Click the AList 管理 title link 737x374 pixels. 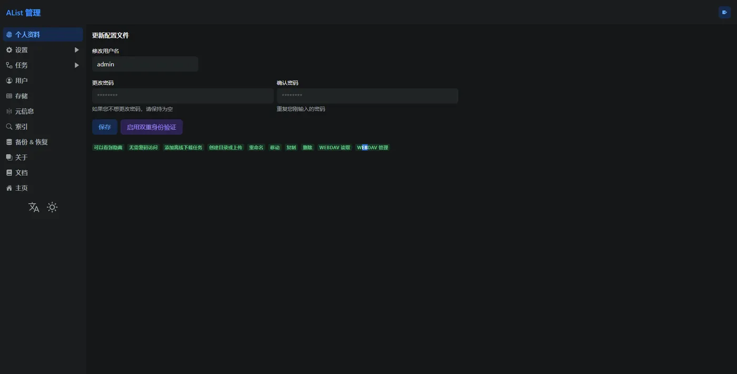point(23,13)
